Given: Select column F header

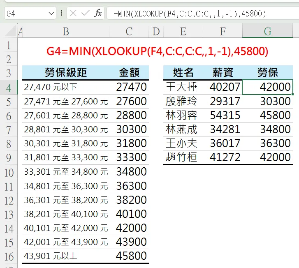Looking at the screenshot, I should click(223, 31).
